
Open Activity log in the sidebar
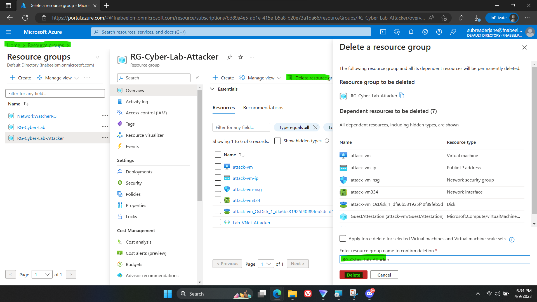coord(137,102)
